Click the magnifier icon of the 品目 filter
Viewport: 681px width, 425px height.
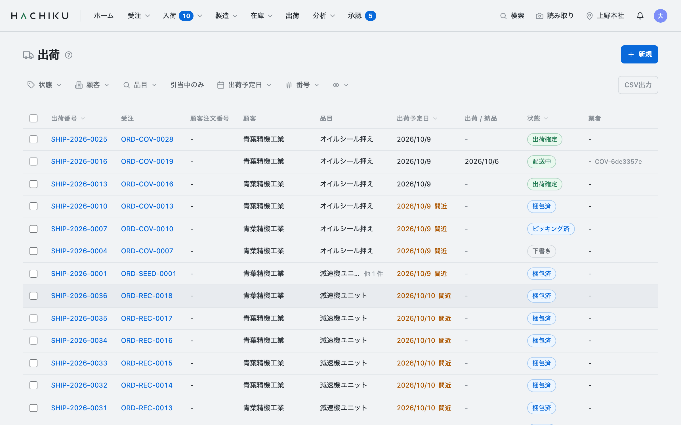point(127,85)
